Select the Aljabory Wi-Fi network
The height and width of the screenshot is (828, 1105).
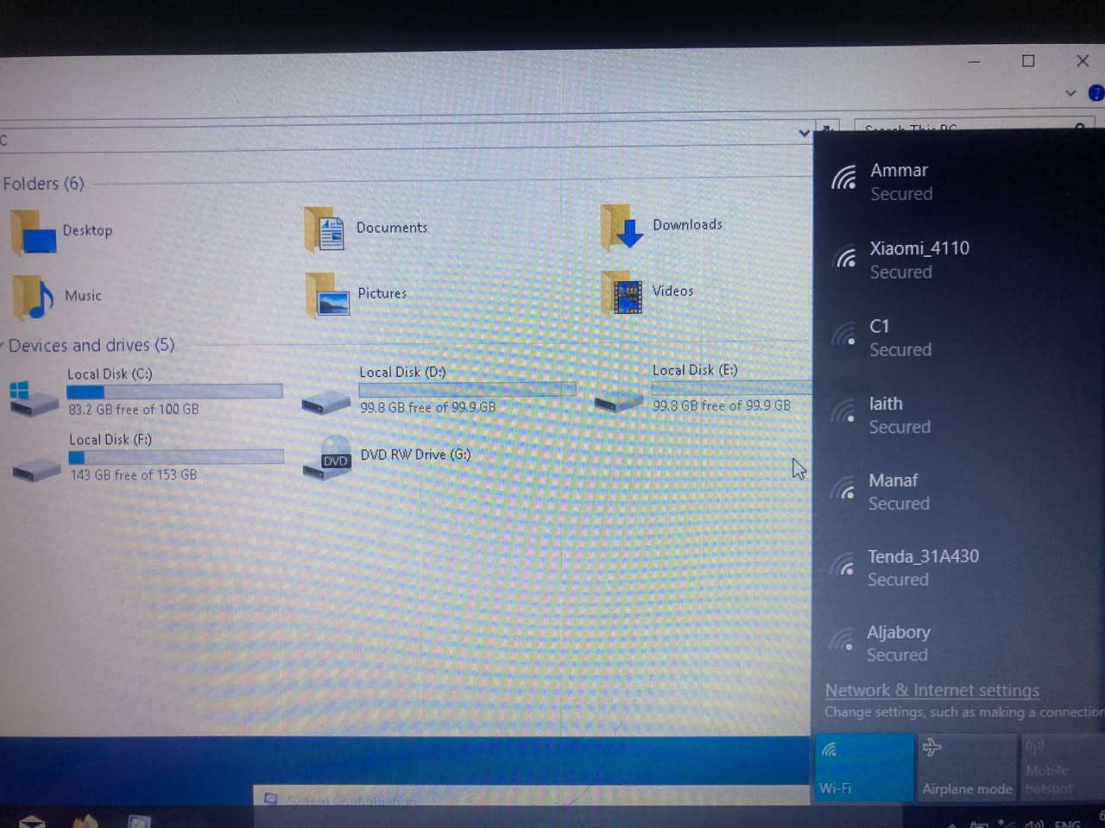point(958,643)
